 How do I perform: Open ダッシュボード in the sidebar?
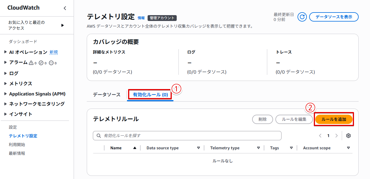[x=23, y=42]
